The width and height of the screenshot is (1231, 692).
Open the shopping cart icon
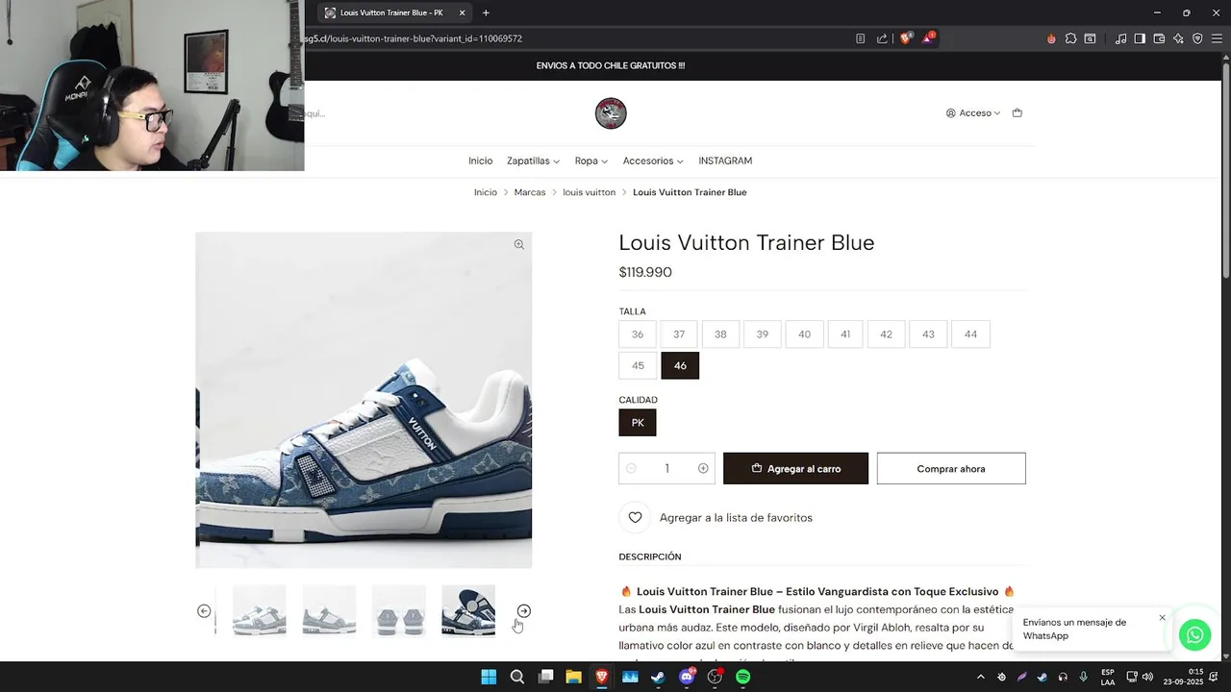[x=1017, y=112]
